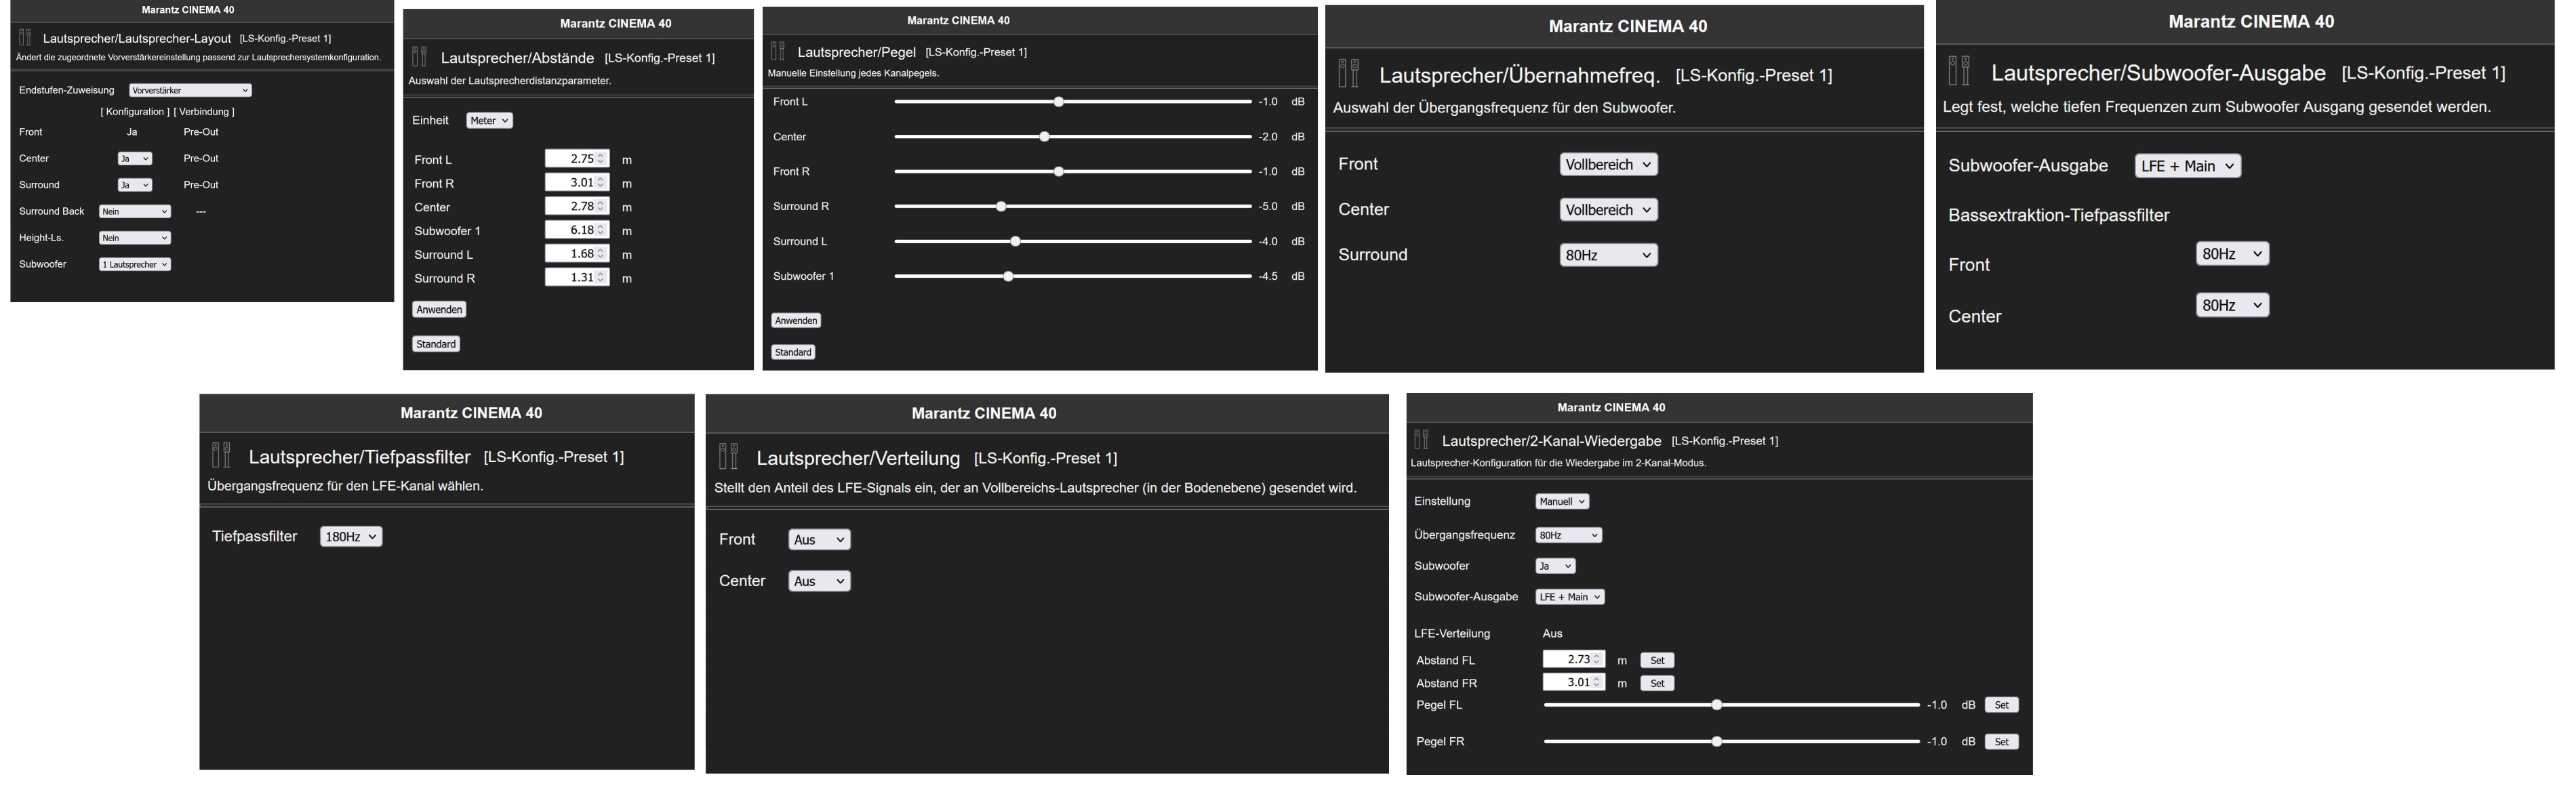Screen dimensions: 2576x792
Task: Click speaker icon next to Lautsprecher-Layout title
Action: click(25, 38)
